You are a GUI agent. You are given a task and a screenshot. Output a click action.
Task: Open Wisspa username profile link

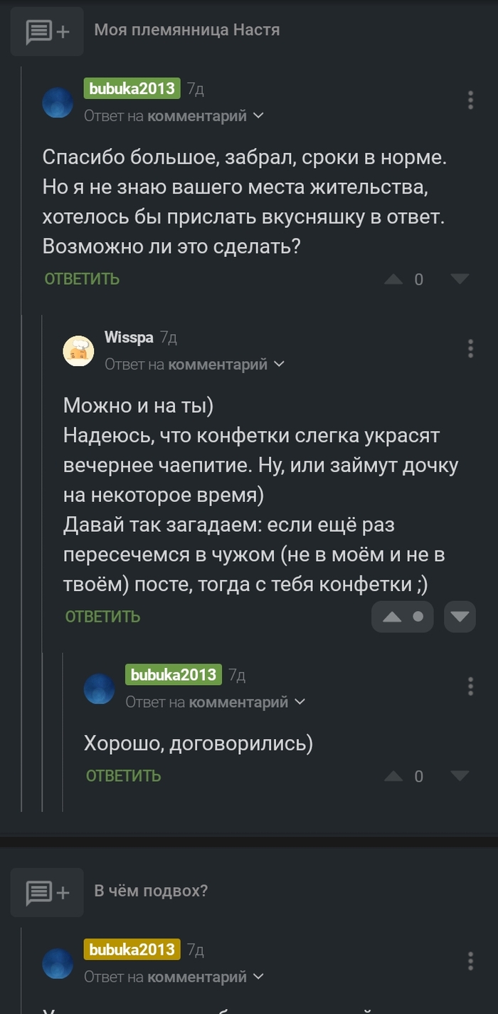click(129, 338)
